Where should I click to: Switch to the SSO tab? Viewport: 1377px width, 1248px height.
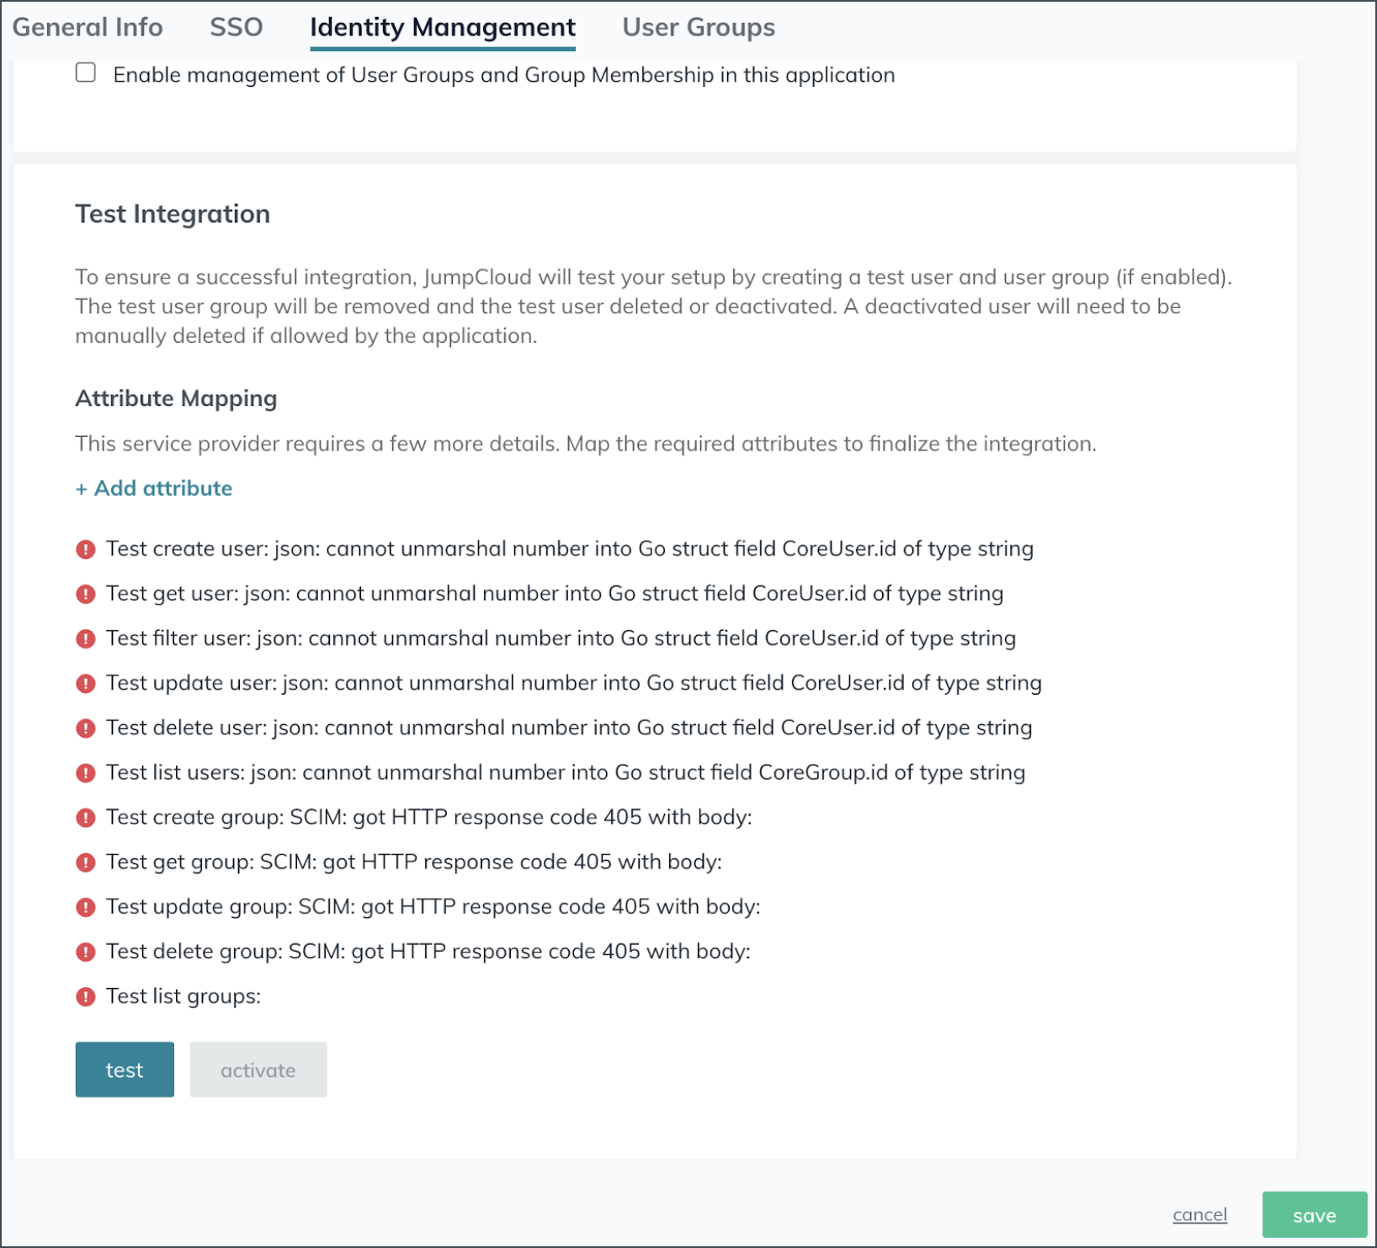[236, 28]
